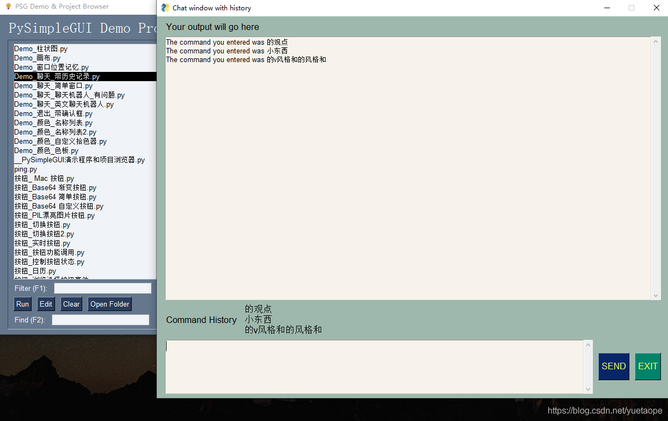Image resolution: width=668 pixels, height=421 pixels.
Task: Click into the chat message input box
Action: (x=375, y=367)
